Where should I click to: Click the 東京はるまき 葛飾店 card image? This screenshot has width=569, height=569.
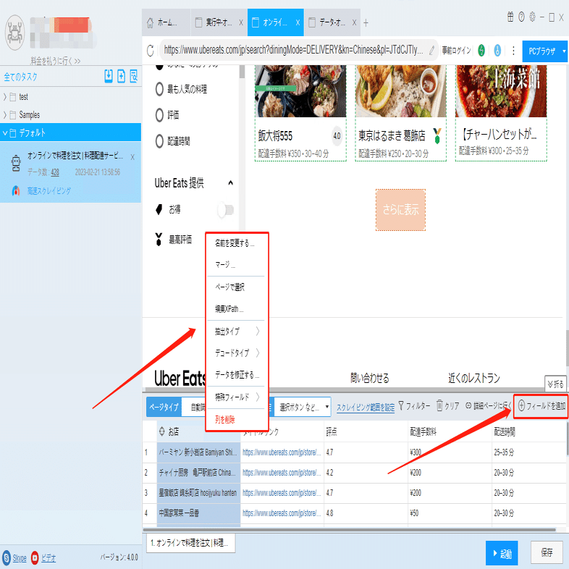(x=400, y=91)
